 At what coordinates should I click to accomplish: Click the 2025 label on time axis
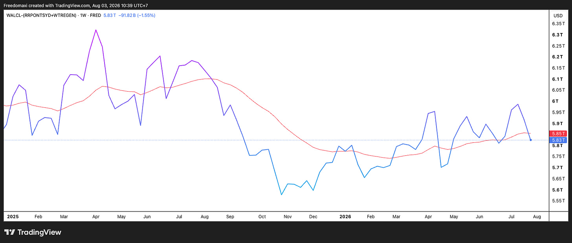click(x=13, y=217)
